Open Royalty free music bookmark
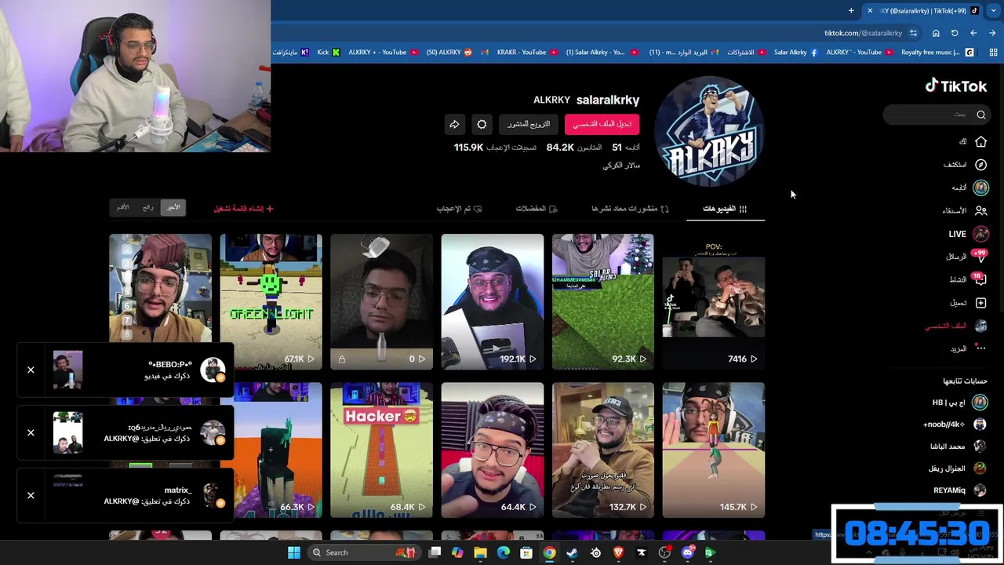This screenshot has height=565, width=1004. tap(937, 53)
